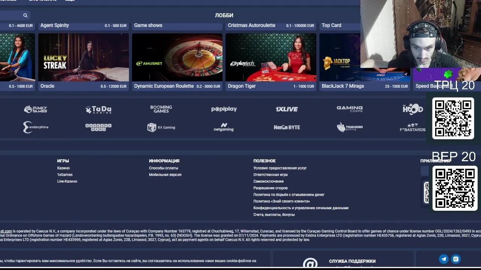Open the Gaming Corps provider logo
481x270 pixels.
point(349,109)
